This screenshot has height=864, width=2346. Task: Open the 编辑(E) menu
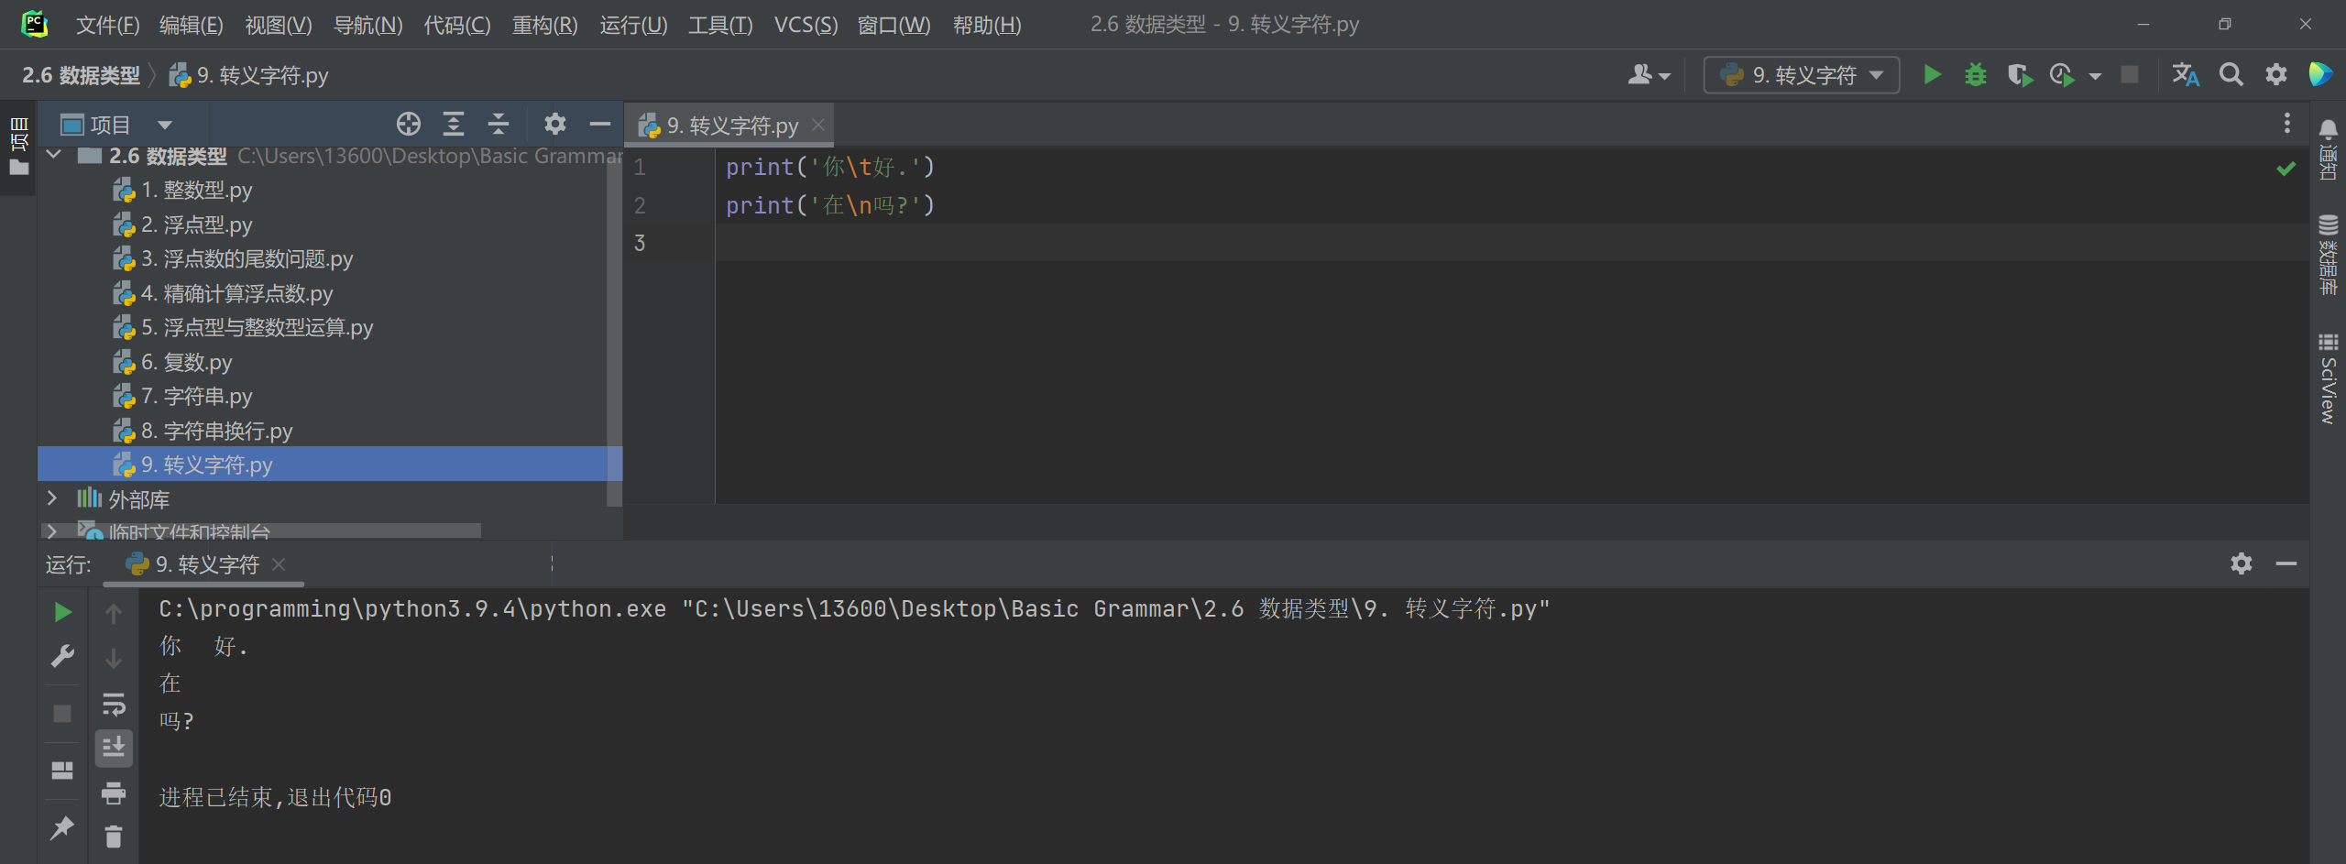[191, 25]
